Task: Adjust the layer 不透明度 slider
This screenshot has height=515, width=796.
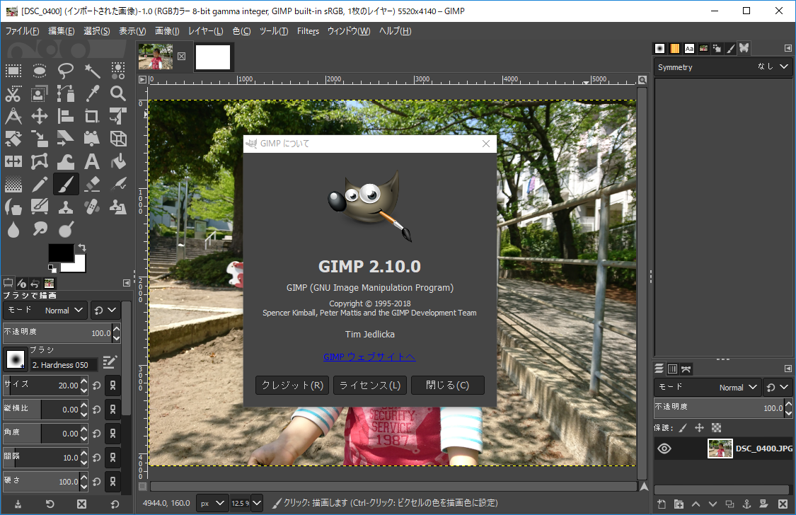Action: tap(723, 408)
